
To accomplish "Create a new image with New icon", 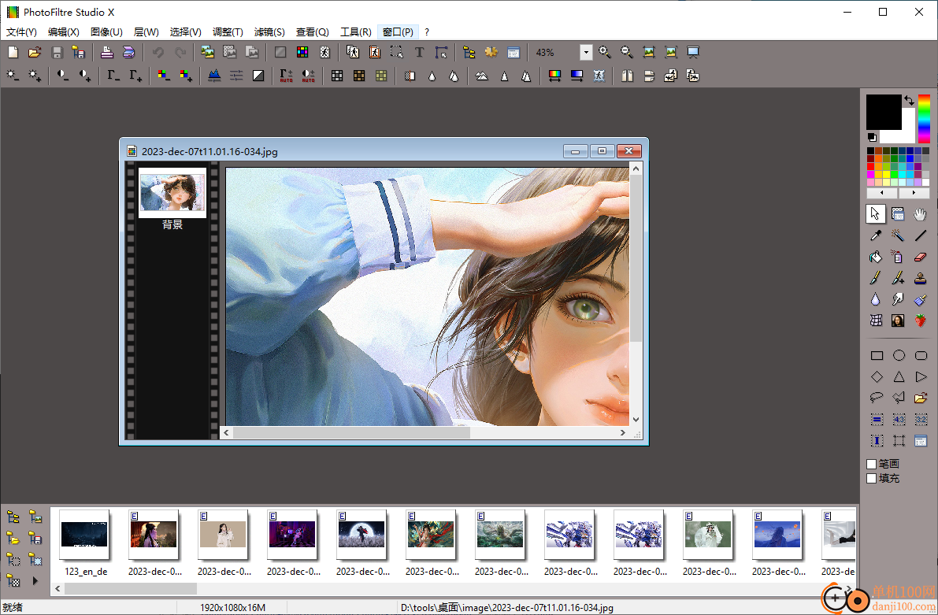I will pos(13,53).
